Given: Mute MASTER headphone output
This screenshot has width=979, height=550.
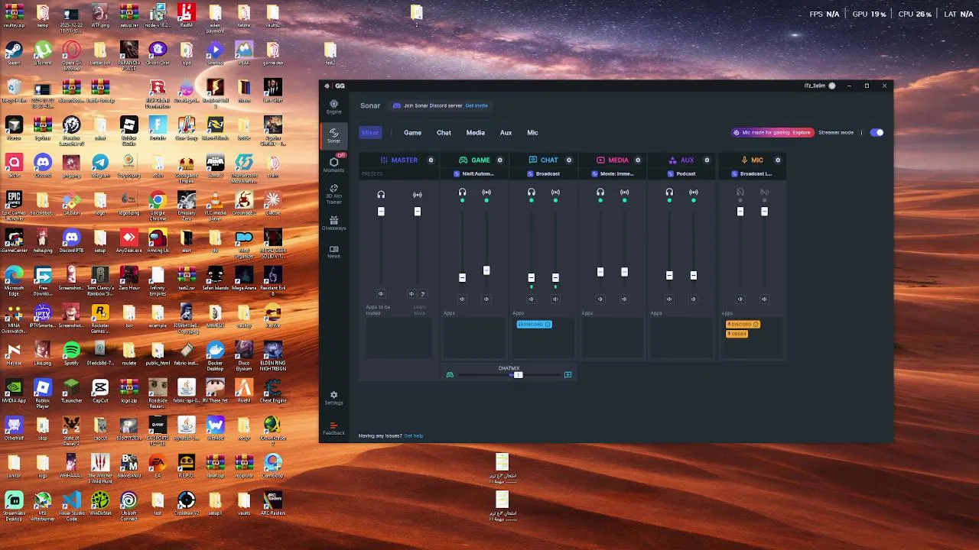Looking at the screenshot, I should pos(381,293).
